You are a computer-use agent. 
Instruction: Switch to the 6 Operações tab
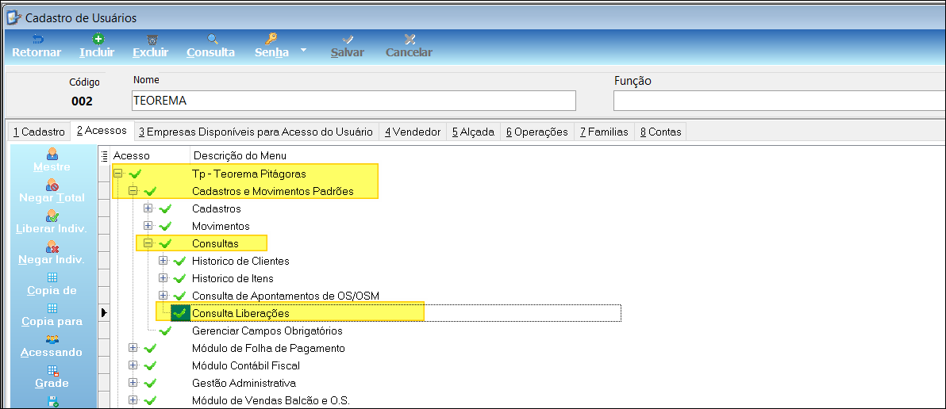coord(537,132)
